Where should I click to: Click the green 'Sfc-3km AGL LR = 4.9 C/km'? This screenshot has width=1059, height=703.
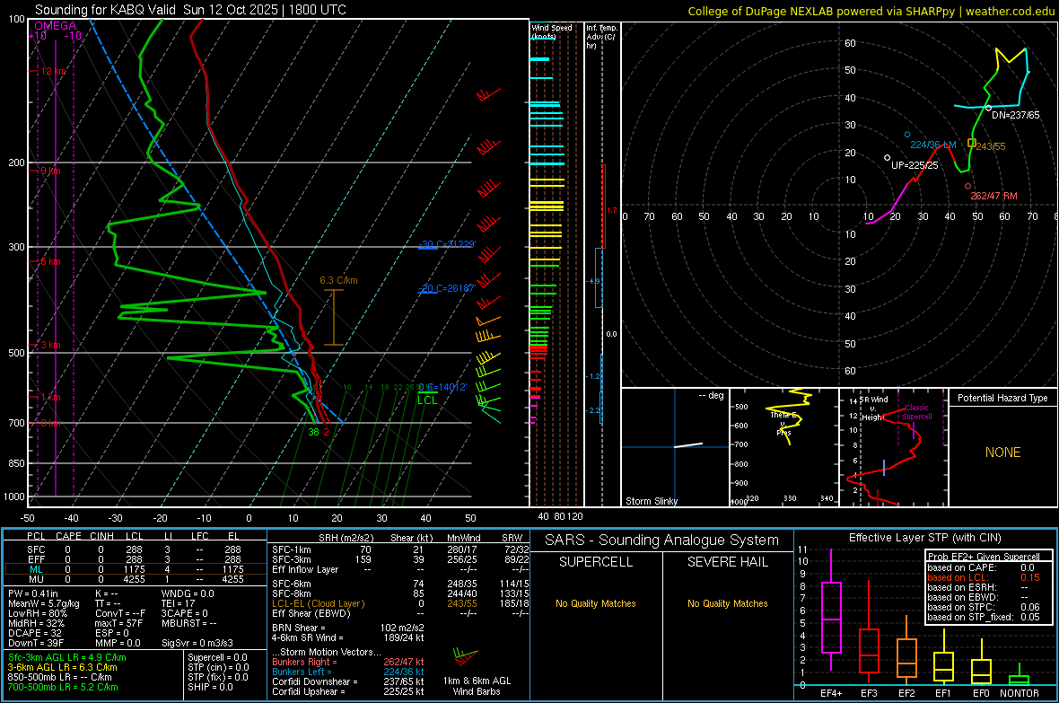pyautogui.click(x=67, y=657)
